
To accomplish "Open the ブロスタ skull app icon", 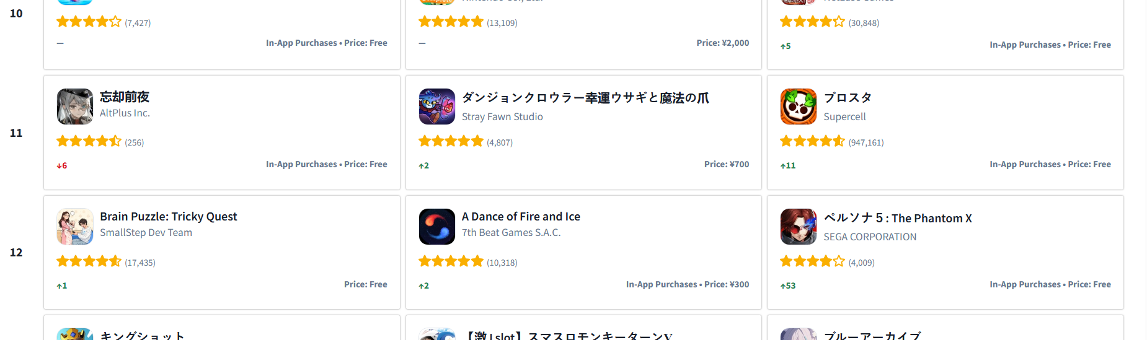I will click(x=798, y=107).
